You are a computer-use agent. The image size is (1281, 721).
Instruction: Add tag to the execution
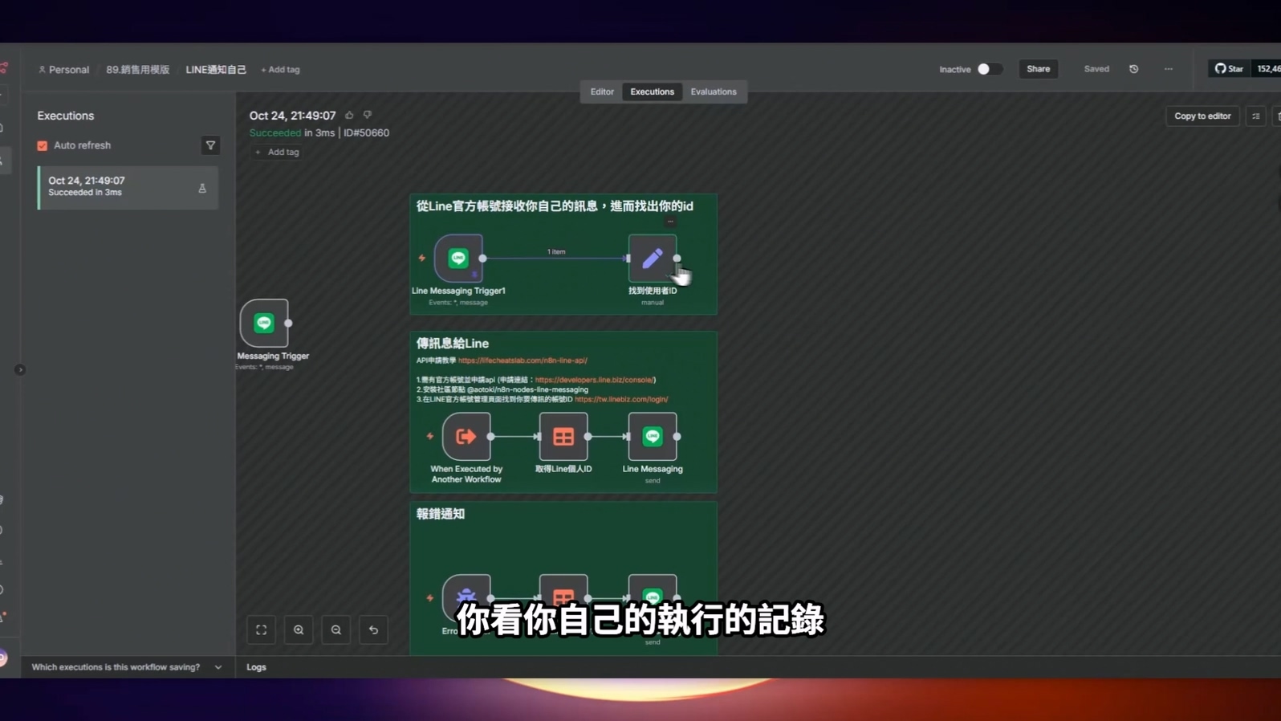click(x=278, y=152)
